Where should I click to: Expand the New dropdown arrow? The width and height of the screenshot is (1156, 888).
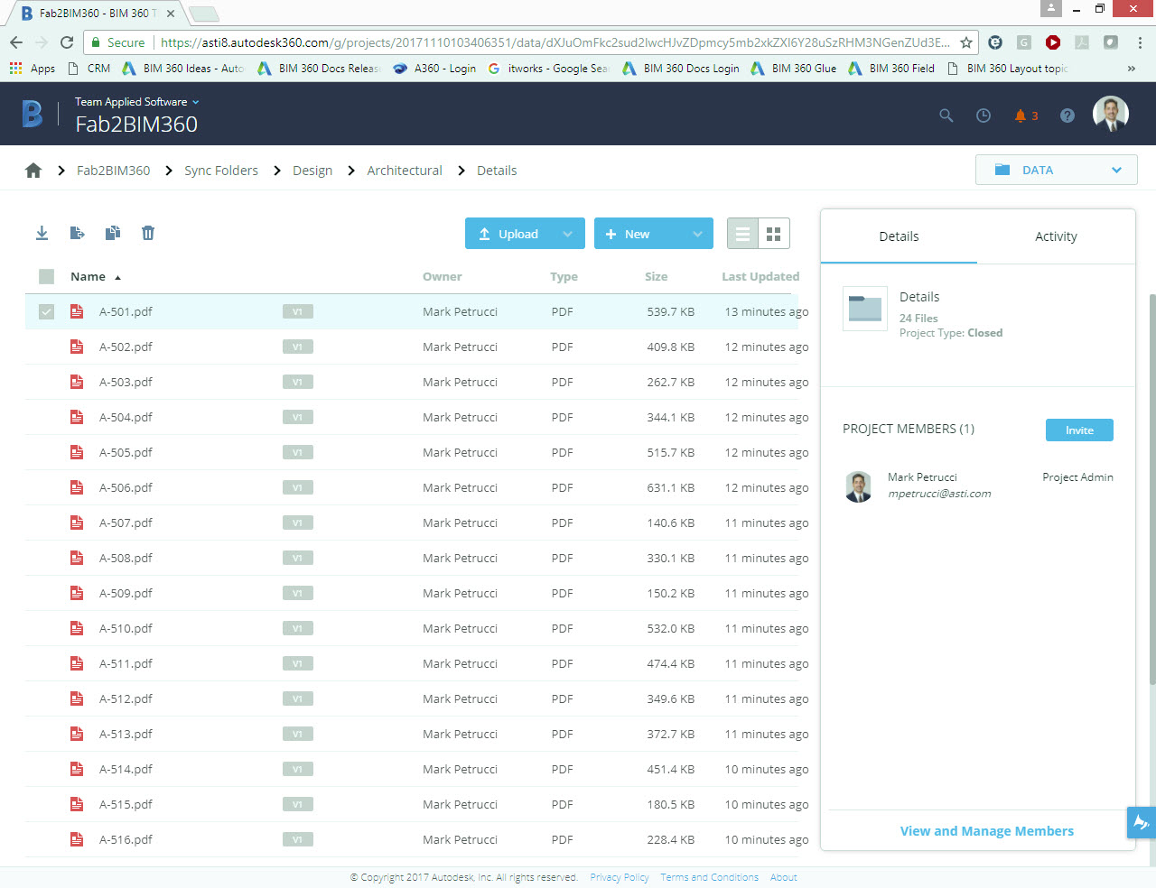(x=697, y=234)
